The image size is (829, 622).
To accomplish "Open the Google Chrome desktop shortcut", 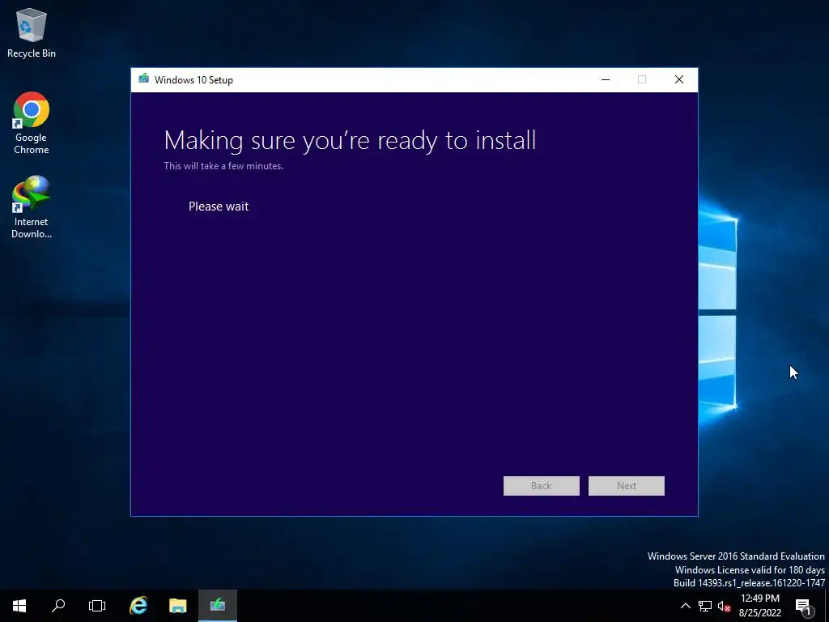I will (x=32, y=123).
